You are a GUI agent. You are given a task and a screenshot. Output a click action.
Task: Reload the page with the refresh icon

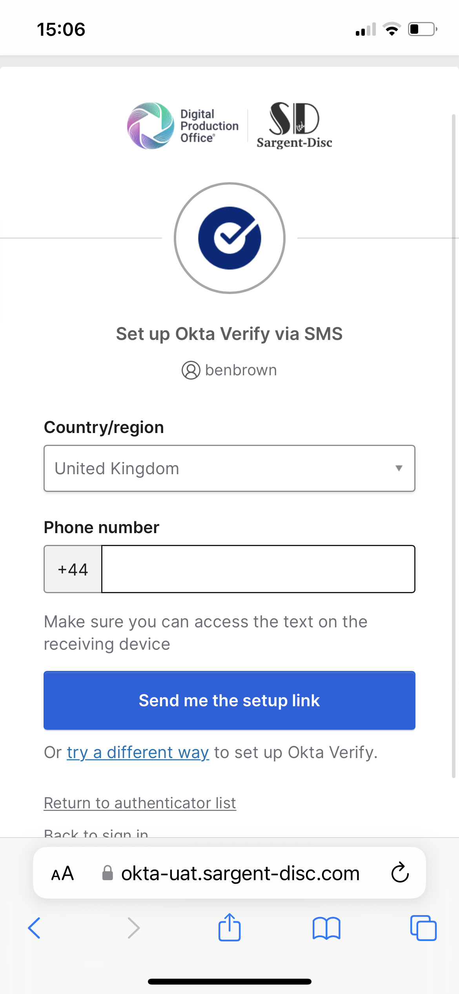click(x=400, y=873)
